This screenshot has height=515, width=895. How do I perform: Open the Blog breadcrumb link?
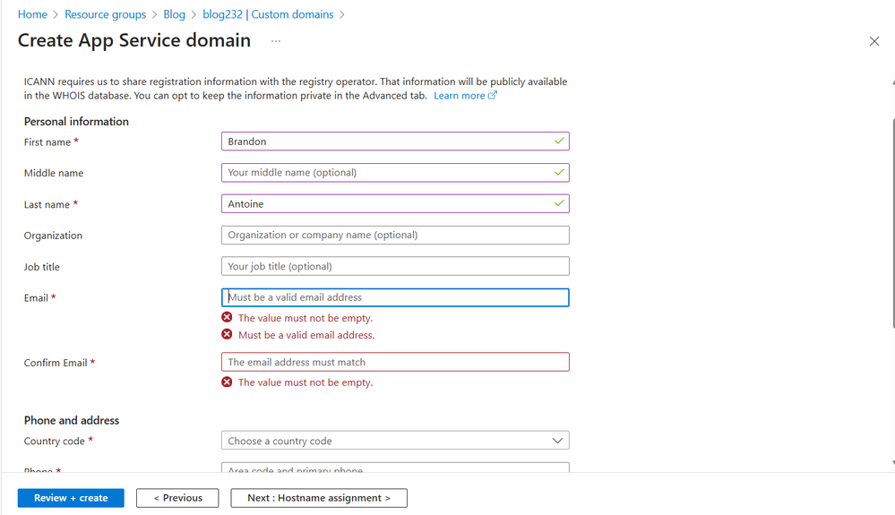(174, 14)
